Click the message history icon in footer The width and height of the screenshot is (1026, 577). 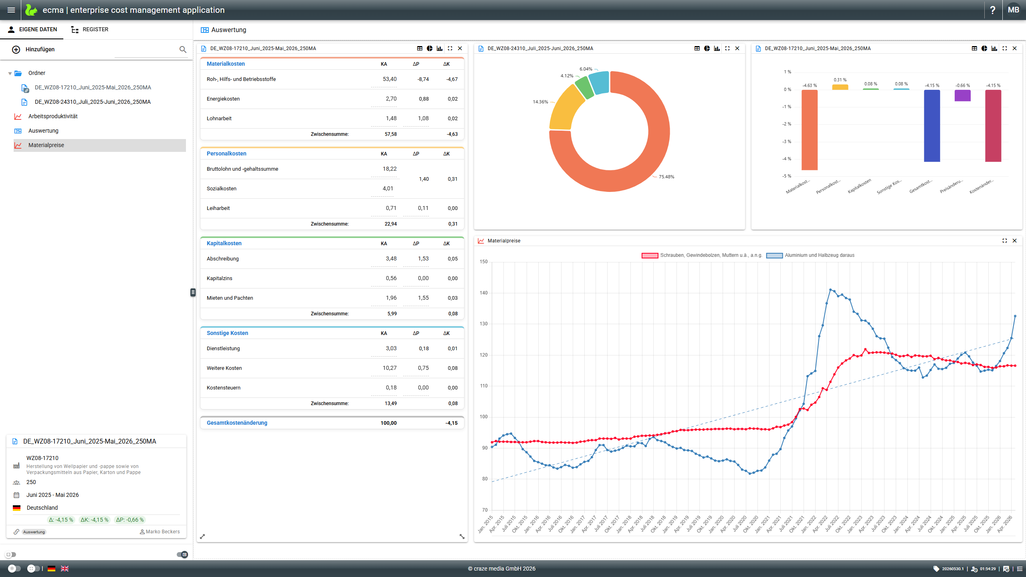(x=1006, y=569)
